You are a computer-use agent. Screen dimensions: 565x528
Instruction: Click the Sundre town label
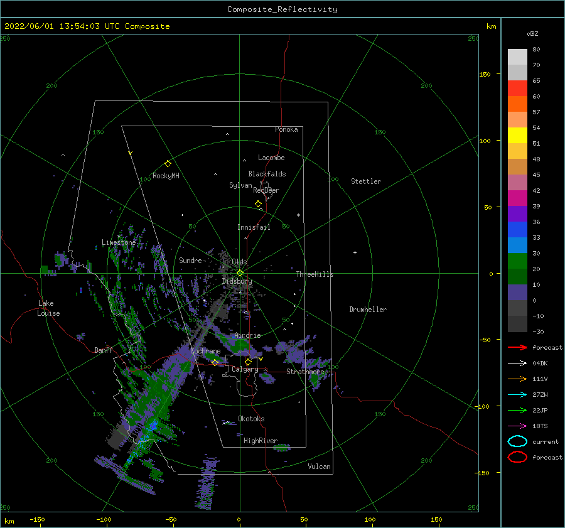[190, 260]
